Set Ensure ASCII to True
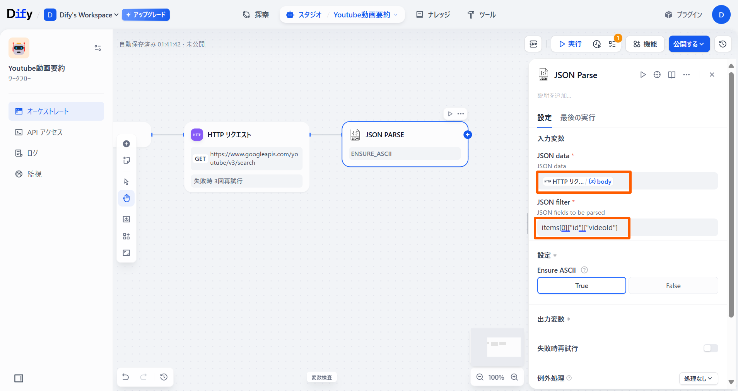This screenshot has height=391, width=738. [581, 286]
